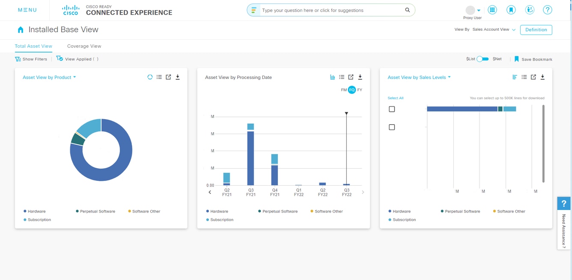The image size is (572, 280).
Task: Open the main MENU
Action: pyautogui.click(x=27, y=10)
